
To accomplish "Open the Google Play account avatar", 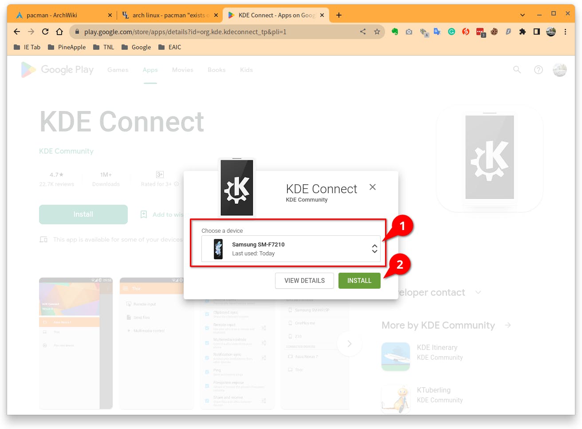I will click(560, 70).
